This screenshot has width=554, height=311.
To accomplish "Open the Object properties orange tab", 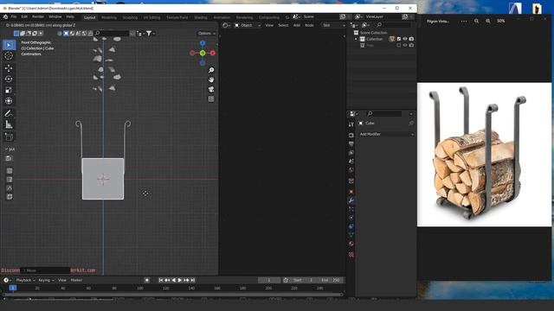I will 351,192.
